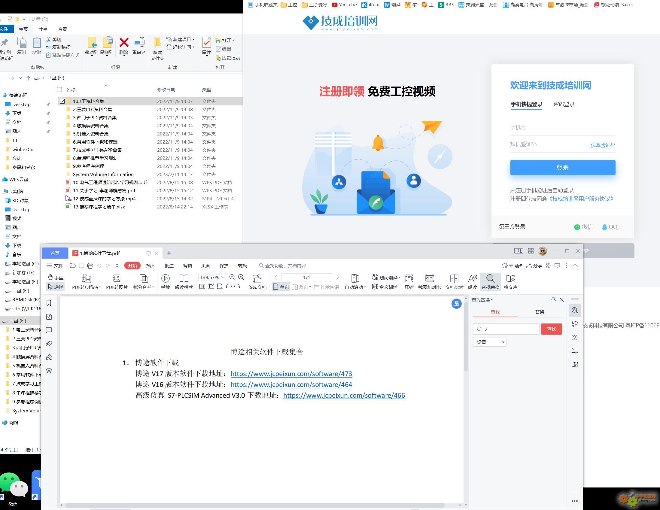Click 手机号 phone number input field
Image resolution: width=660 pixels, height=510 pixels.
coord(563,127)
